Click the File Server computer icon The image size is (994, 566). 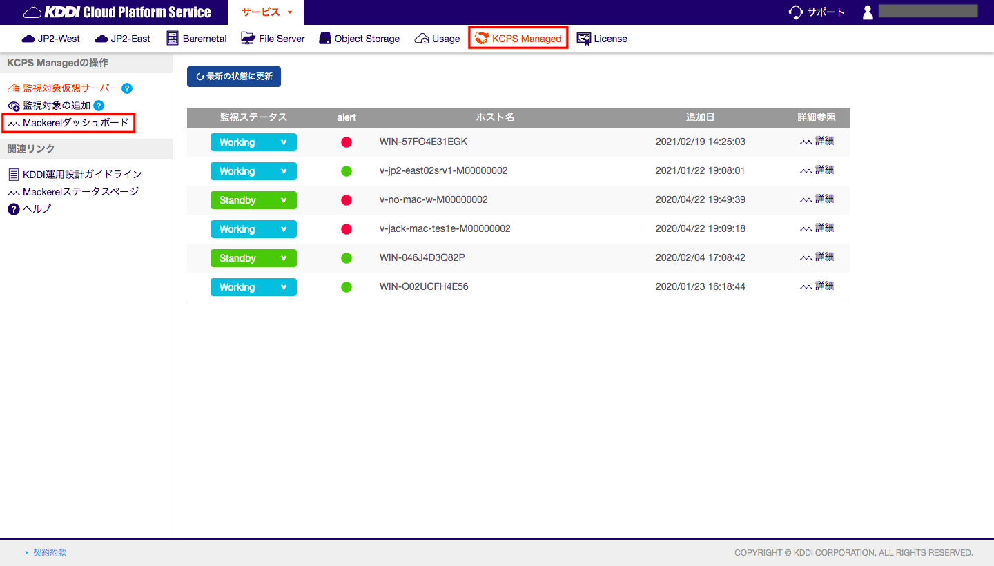[x=248, y=38]
